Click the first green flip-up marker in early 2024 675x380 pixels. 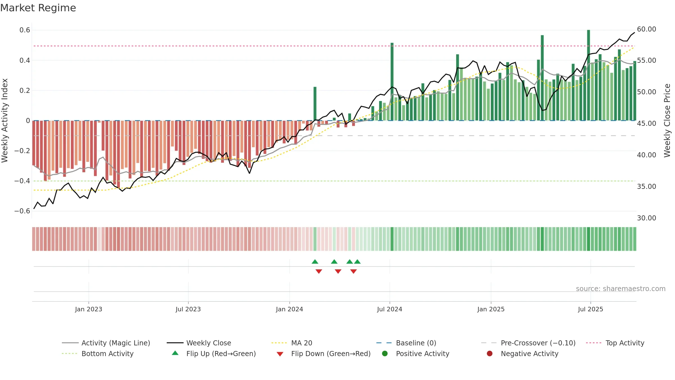315,262
